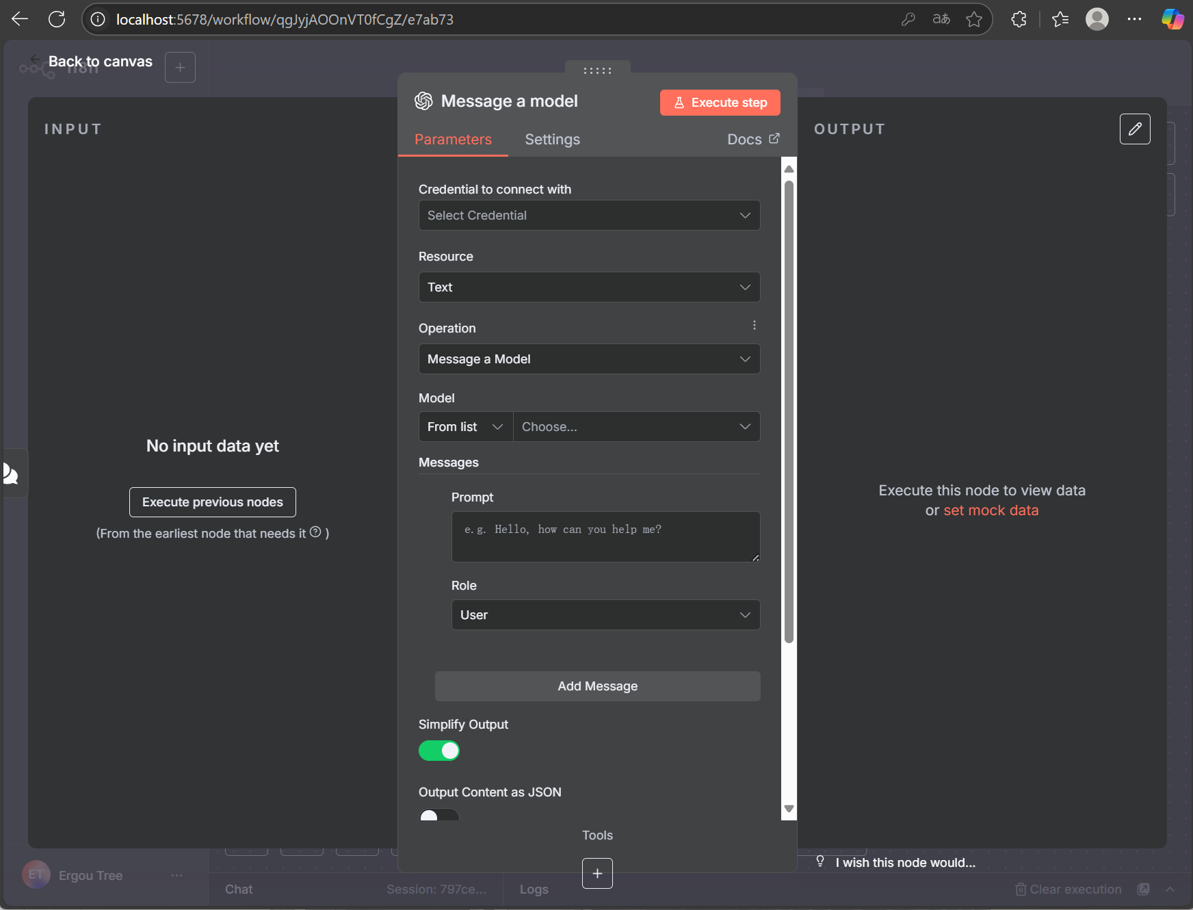Open the Select Credential dropdown

(589, 216)
